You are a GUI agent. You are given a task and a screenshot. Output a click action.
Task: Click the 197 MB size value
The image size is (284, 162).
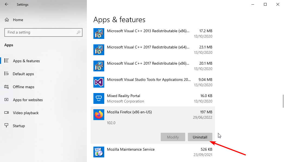(206, 112)
